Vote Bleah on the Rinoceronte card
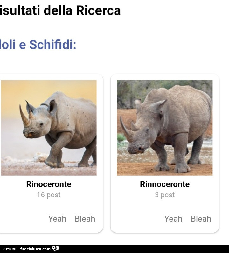This screenshot has width=229, height=253. tap(85, 219)
